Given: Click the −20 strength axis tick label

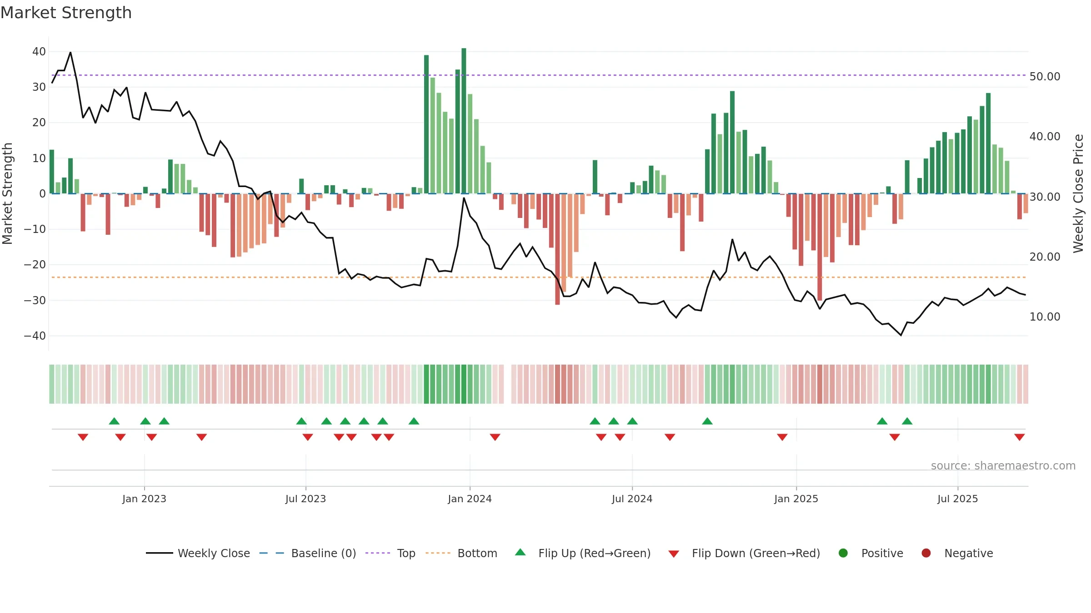Looking at the screenshot, I should [x=35, y=264].
